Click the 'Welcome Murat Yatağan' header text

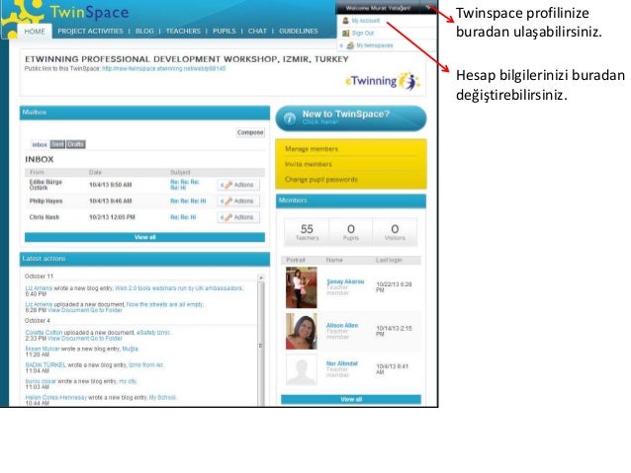pos(378,8)
